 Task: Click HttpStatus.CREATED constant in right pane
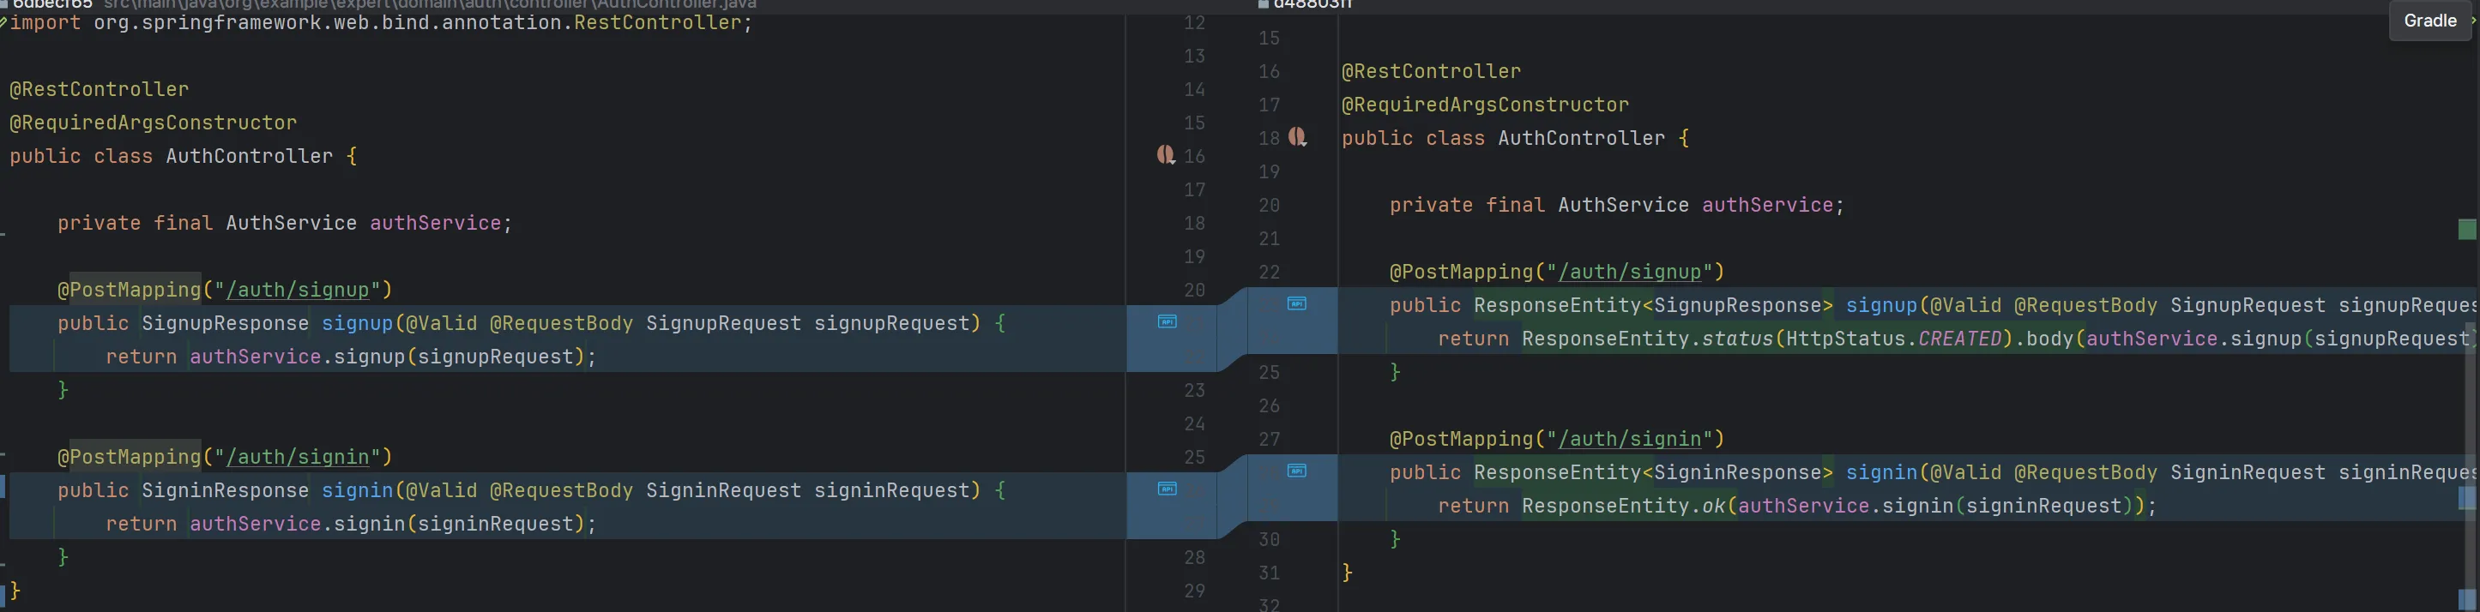pyautogui.click(x=1892, y=339)
